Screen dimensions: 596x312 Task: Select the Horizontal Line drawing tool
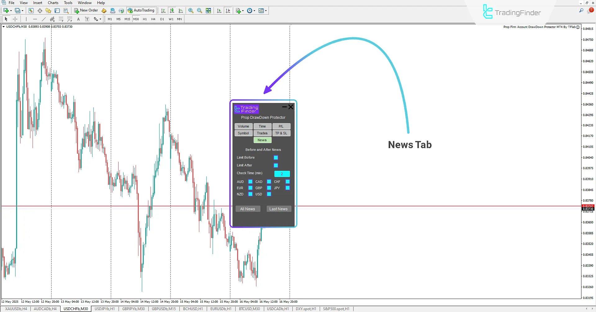pos(35,19)
